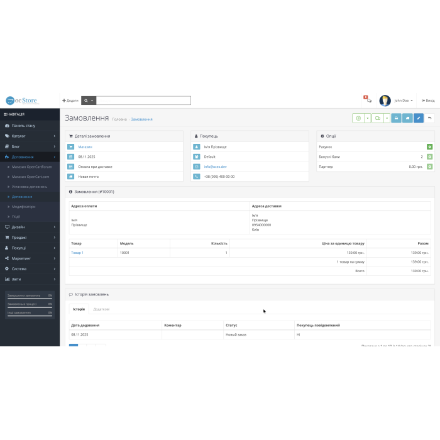Click the John Doe avatar picture
Viewport: 440px width, 440px height.
coord(385,101)
